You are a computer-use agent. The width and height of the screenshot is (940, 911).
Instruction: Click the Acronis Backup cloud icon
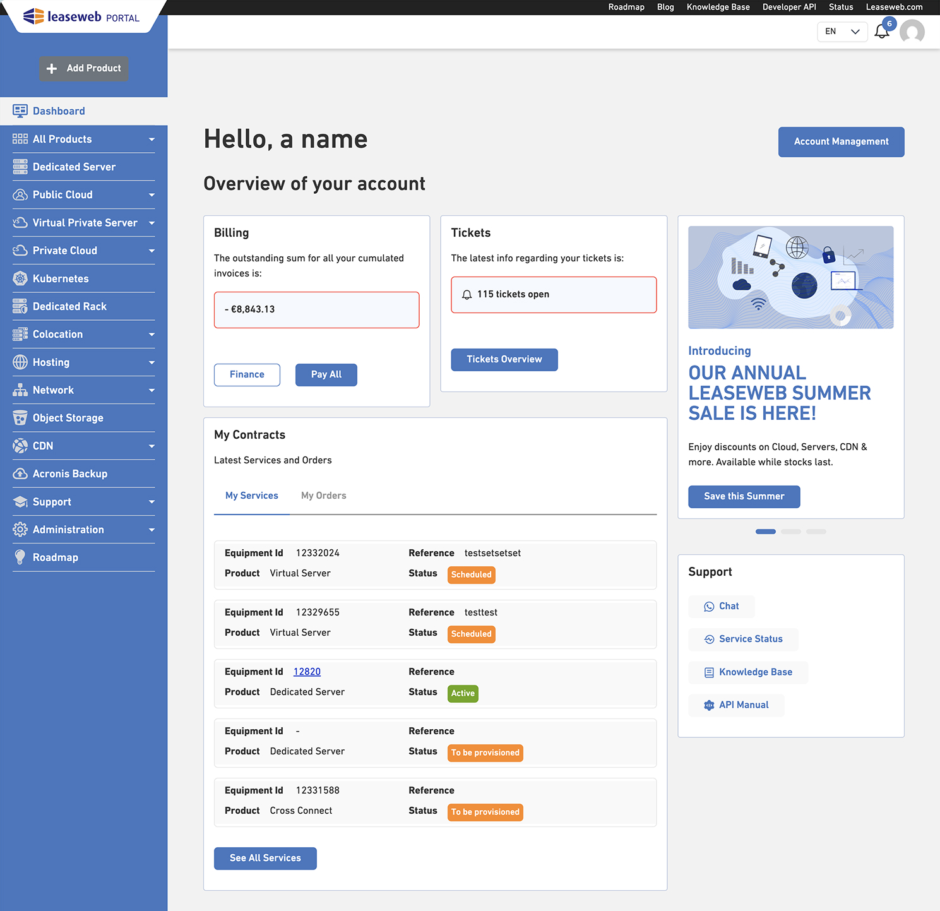pos(20,473)
